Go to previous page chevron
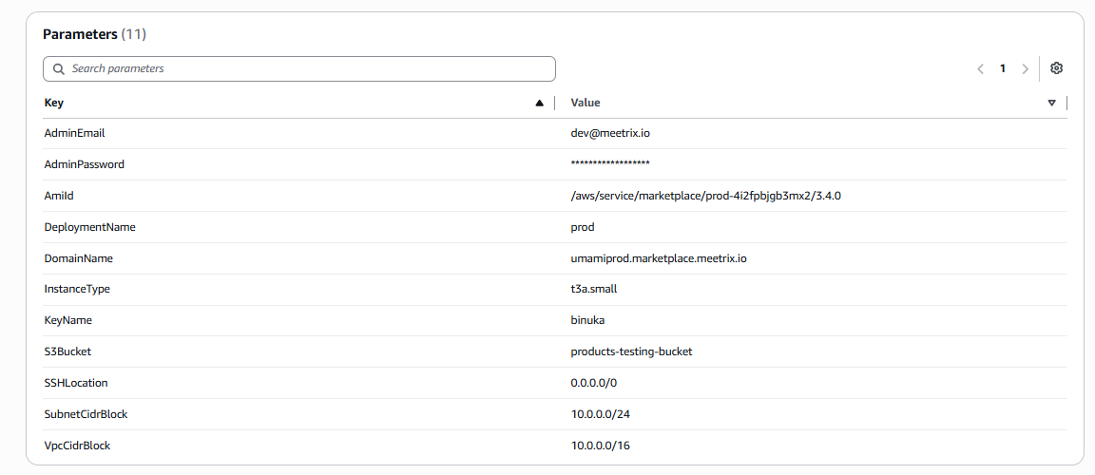 pos(981,69)
